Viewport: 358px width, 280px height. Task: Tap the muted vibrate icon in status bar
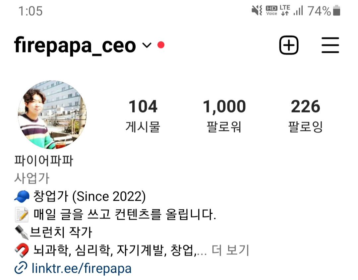(x=257, y=11)
